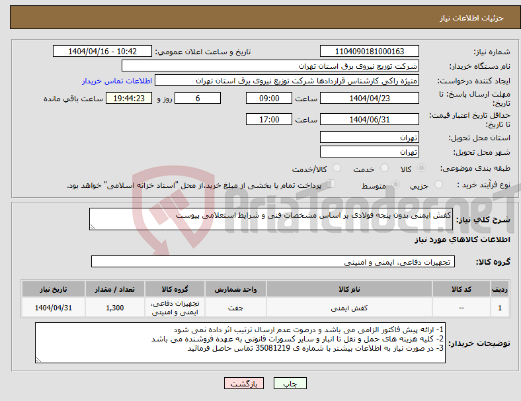Open the اطلاعات تماس خریدار link
The width and height of the screenshot is (521, 401).
[117, 81]
